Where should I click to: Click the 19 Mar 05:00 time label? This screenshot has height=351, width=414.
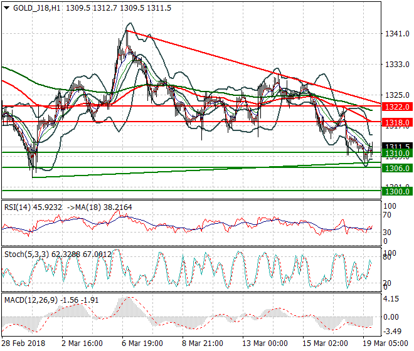386,343
